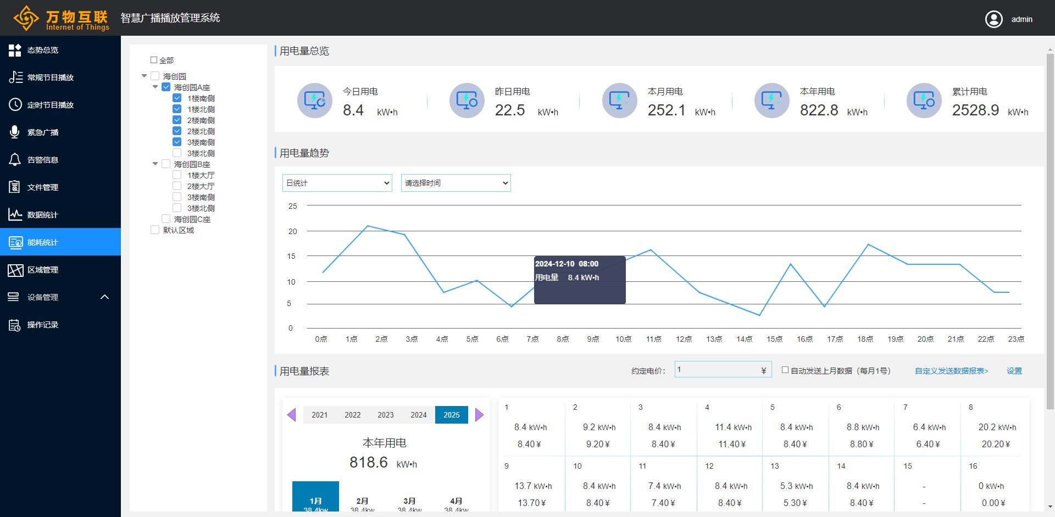Select the 4月 month tile

[456, 497]
